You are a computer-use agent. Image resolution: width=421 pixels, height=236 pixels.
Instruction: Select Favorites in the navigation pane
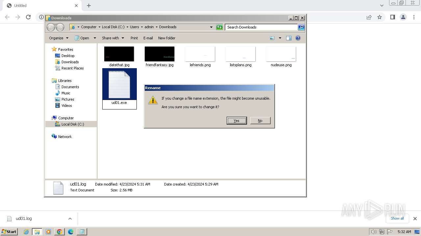point(65,49)
